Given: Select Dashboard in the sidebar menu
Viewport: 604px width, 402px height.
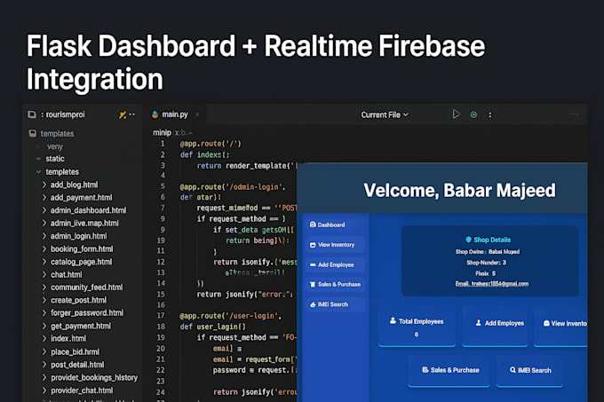Looking at the screenshot, I should pyautogui.click(x=335, y=225).
